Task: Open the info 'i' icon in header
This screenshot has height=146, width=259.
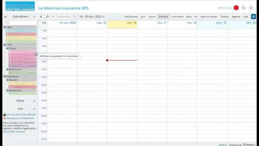Action: (251, 8)
